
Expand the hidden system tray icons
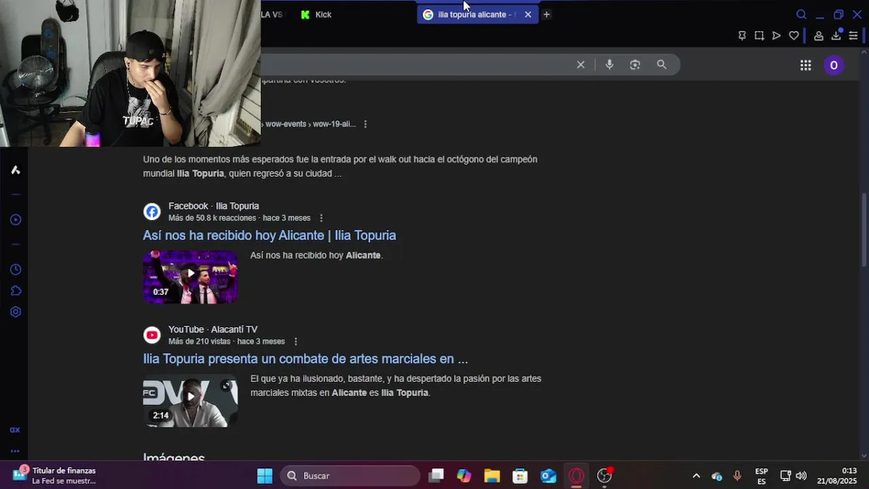click(696, 476)
